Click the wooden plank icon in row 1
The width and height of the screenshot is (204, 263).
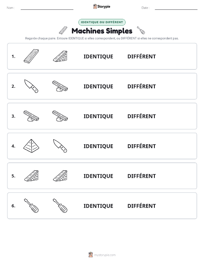point(31,56)
